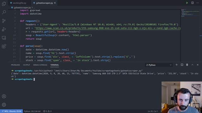202x113 pixels.
Task: Open the '2: Python' terminal dropdown
Action: click(x=159, y=65)
